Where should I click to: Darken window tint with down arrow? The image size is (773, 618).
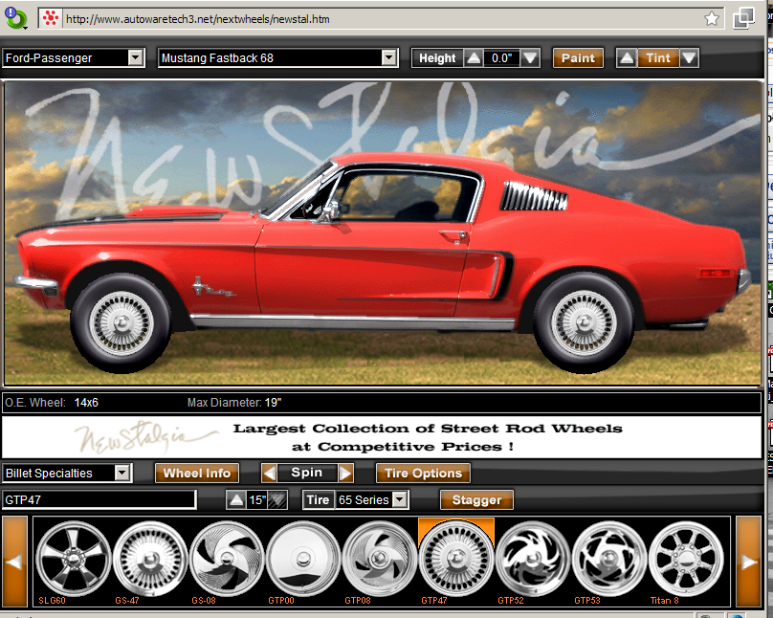pos(689,58)
